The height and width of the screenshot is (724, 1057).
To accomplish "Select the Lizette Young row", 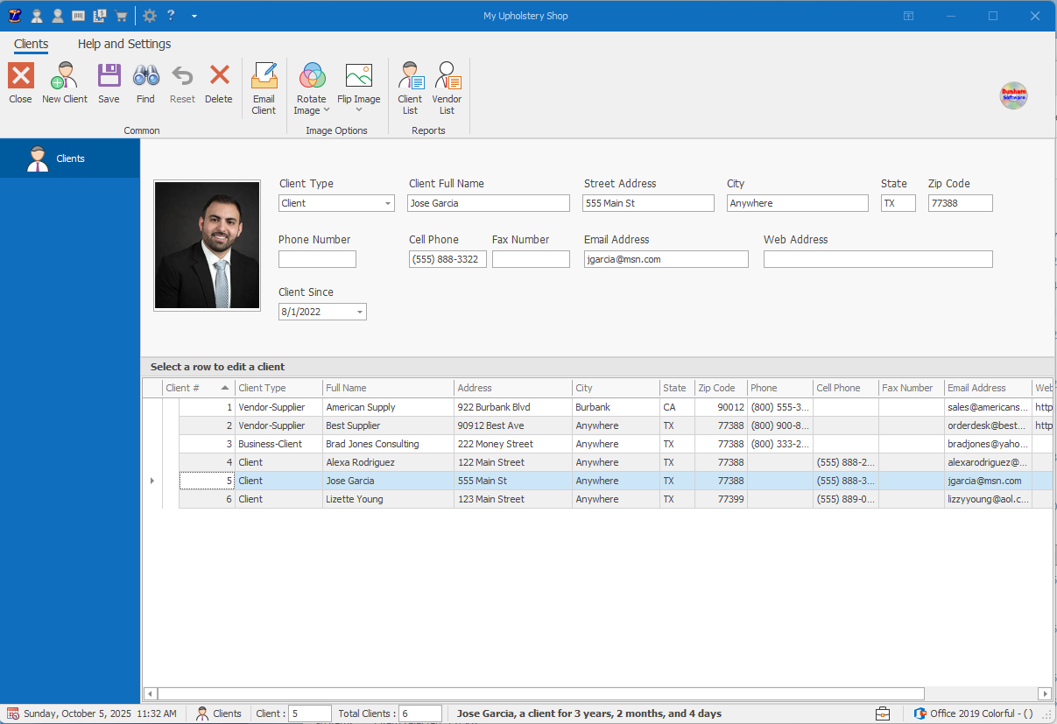I will tap(356, 499).
